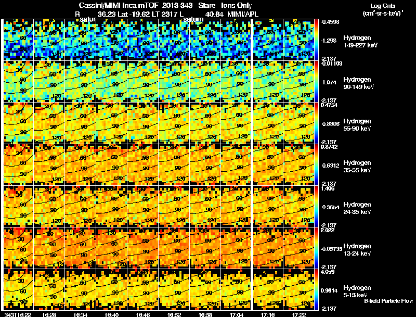
Task: Click the 'B-field Particle Flow' caption
Action: click(x=388, y=301)
